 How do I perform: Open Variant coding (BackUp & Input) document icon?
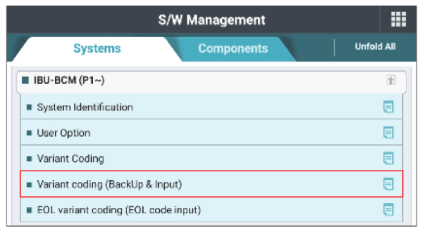388,184
